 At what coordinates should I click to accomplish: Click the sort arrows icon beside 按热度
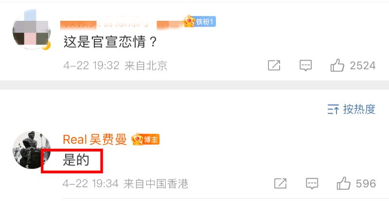coord(333,109)
